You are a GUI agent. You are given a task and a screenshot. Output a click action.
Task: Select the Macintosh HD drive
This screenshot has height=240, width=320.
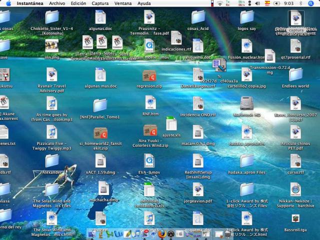click(246, 103)
